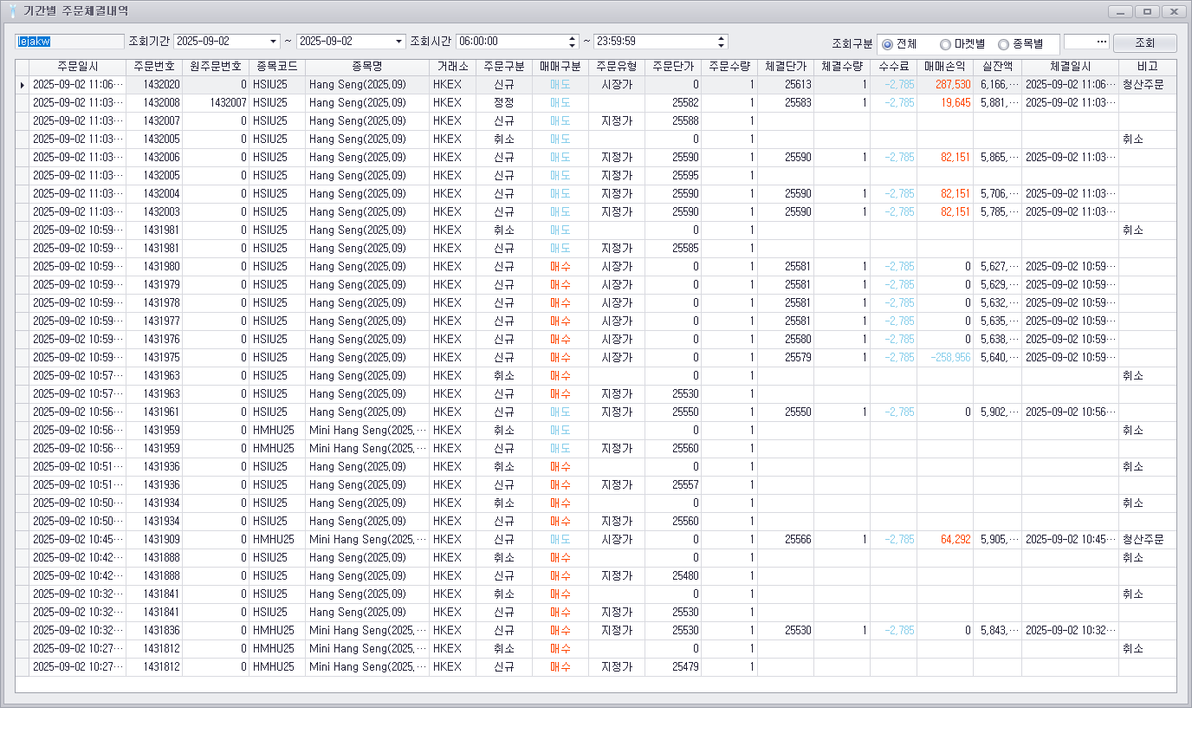1192x740 pixels.
Task: Click the "..." browse button beside 조회
Action: (x=1102, y=42)
